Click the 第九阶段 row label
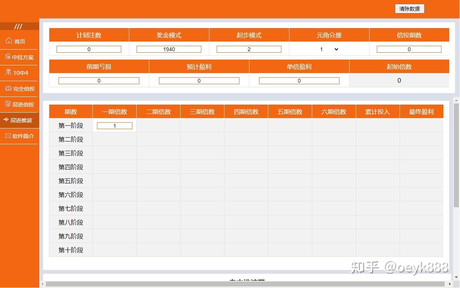This screenshot has width=460, height=288. tap(71, 236)
